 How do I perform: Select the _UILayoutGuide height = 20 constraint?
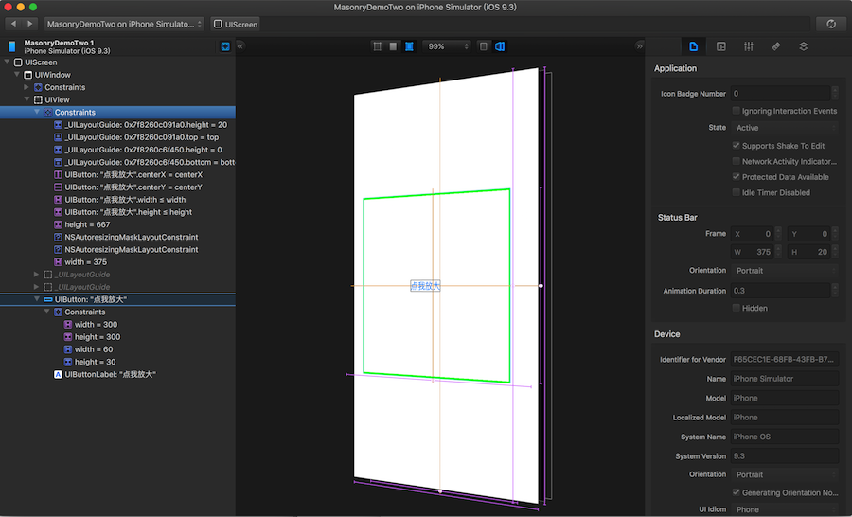tap(117, 124)
